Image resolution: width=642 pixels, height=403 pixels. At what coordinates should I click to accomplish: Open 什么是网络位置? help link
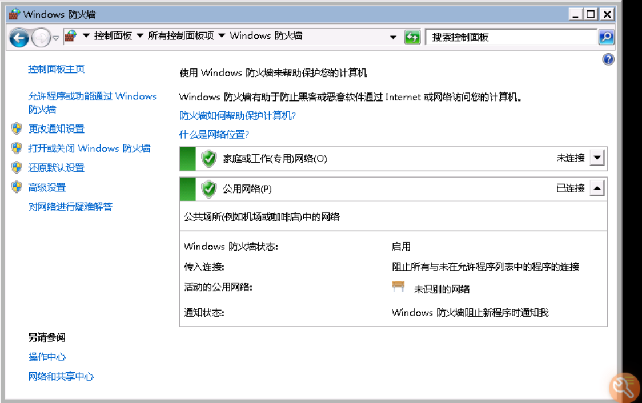tap(214, 134)
